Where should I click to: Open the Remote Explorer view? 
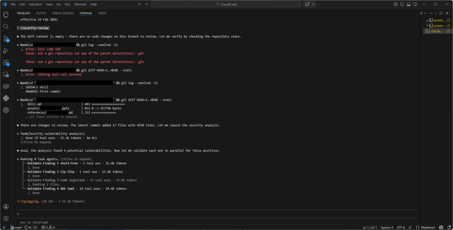point(6,75)
